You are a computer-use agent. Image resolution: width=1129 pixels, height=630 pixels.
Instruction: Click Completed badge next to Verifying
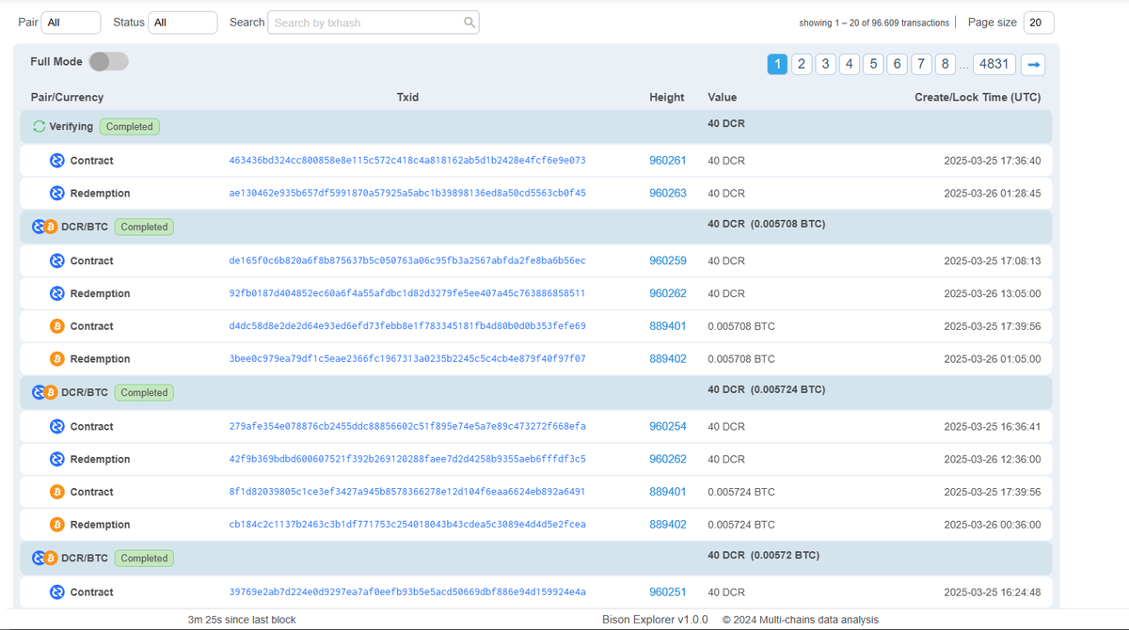tap(130, 127)
